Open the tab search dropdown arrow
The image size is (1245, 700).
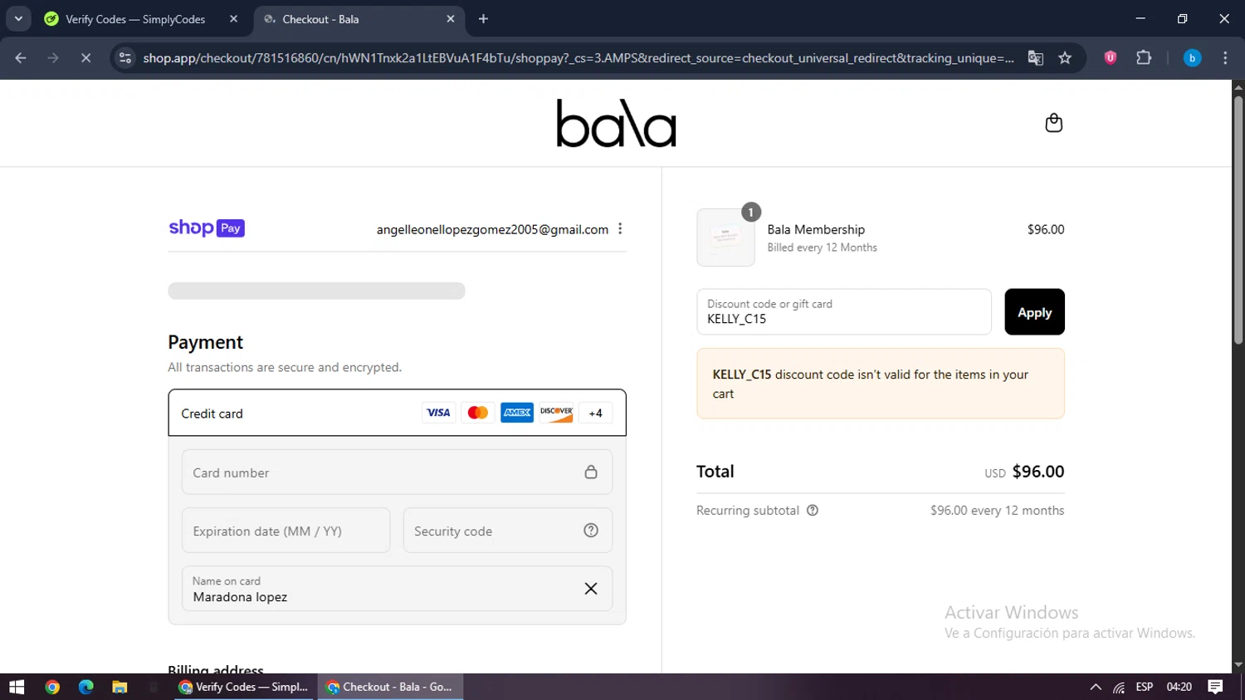pos(18,19)
